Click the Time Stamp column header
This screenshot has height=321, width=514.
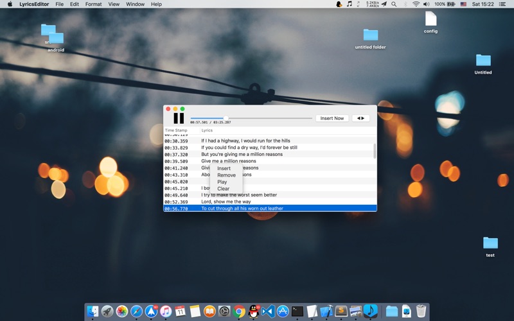pyautogui.click(x=177, y=130)
